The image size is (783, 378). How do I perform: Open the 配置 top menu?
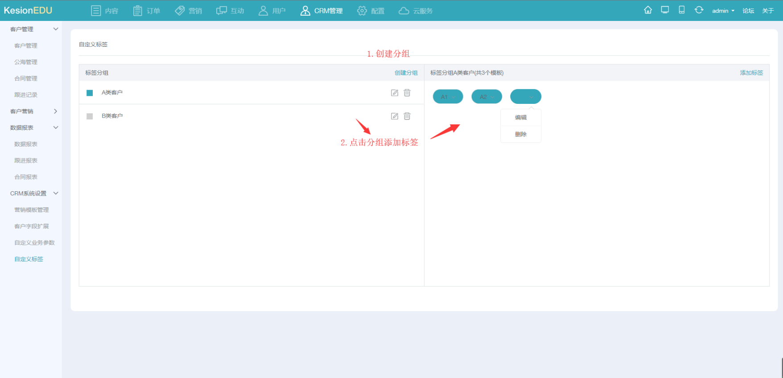tap(371, 11)
